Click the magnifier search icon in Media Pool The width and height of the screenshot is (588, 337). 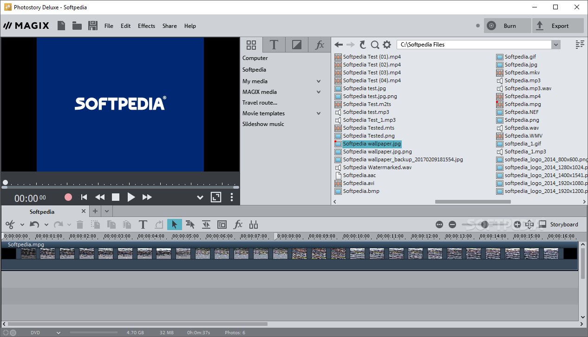375,45
